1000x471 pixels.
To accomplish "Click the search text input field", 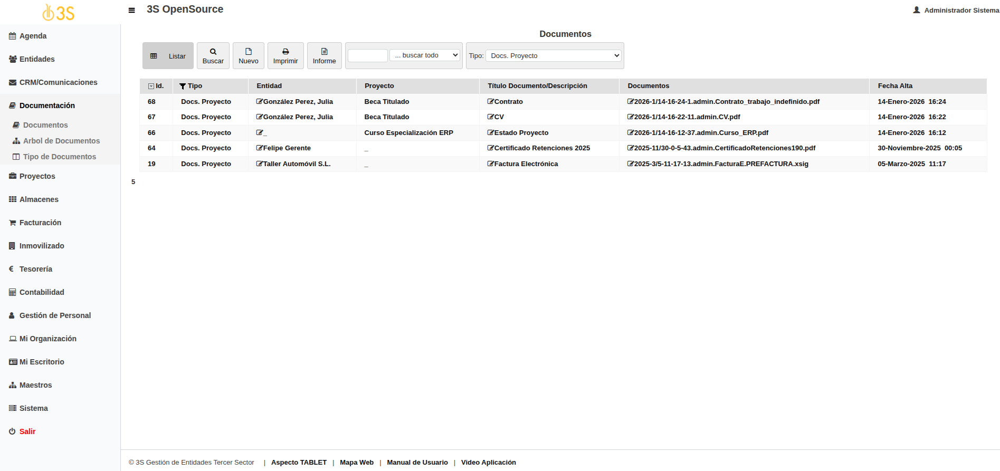I will coord(368,56).
